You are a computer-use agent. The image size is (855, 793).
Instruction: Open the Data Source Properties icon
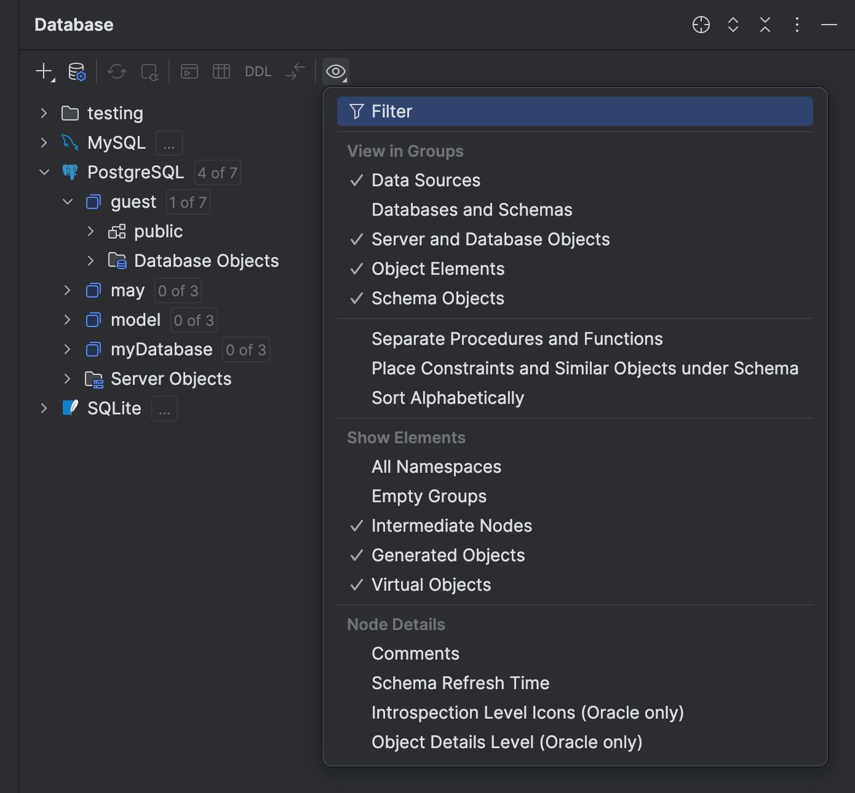tap(77, 71)
